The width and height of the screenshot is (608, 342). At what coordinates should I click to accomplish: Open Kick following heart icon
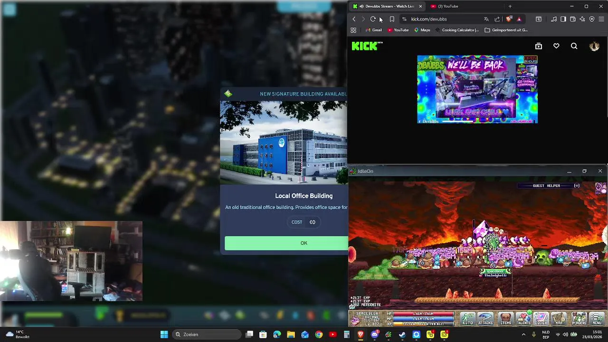click(x=556, y=46)
